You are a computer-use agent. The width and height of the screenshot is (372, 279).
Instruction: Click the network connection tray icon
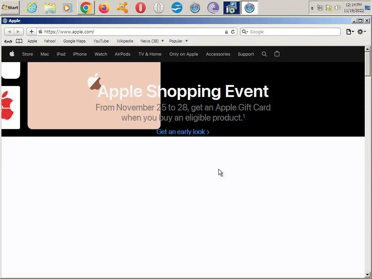point(320,8)
